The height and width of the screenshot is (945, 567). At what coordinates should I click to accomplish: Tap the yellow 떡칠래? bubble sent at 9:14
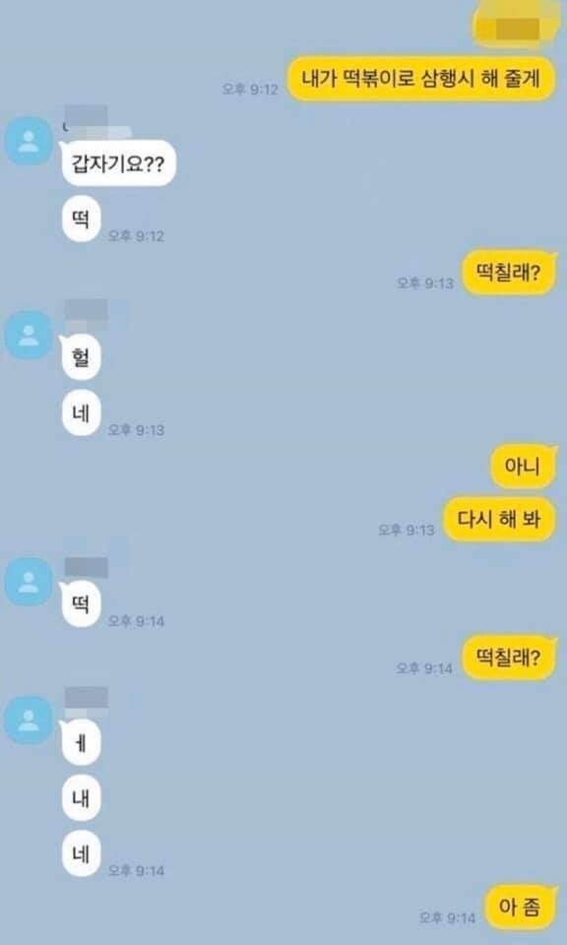508,659
